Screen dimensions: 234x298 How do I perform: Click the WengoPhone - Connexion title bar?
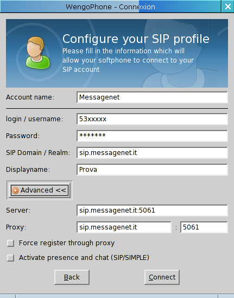(x=110, y=7)
